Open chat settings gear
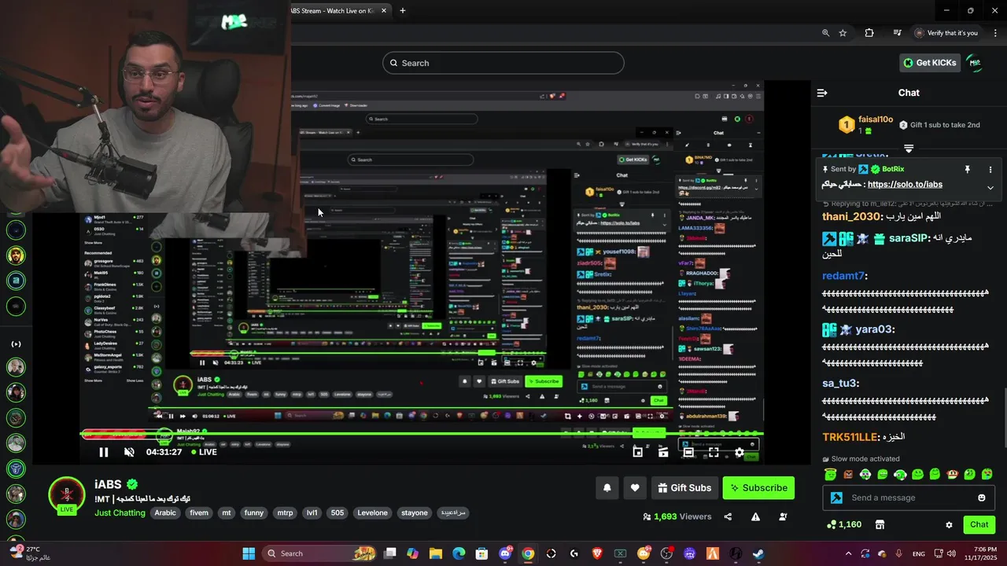Screen dimensions: 1007x566 pyautogui.click(x=949, y=525)
